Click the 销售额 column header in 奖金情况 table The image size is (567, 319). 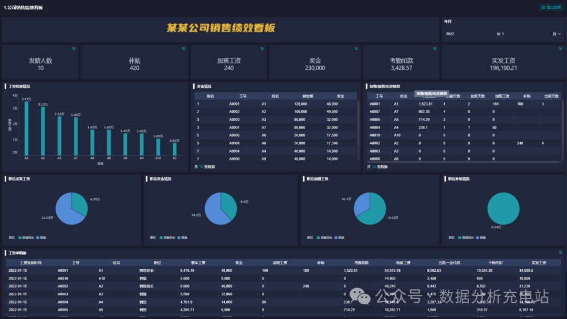pos(308,96)
